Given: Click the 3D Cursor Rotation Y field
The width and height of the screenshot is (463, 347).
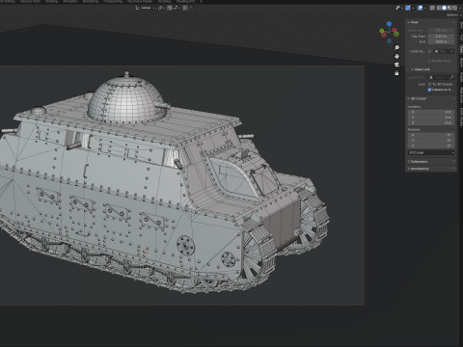Looking at the screenshot, I should (x=431, y=141).
